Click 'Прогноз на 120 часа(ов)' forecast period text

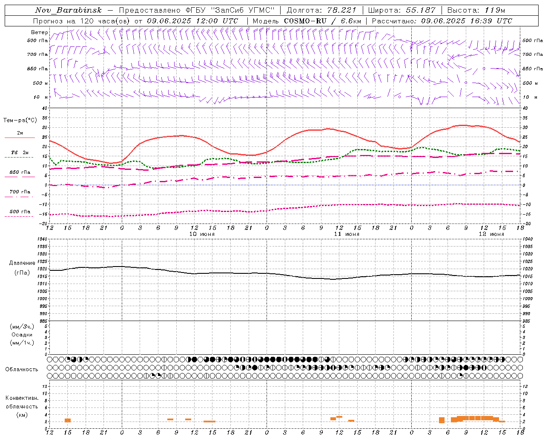pyautogui.click(x=82, y=21)
